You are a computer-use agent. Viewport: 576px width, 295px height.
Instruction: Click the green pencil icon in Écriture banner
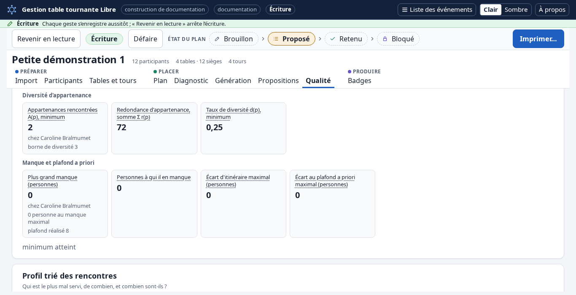point(10,24)
